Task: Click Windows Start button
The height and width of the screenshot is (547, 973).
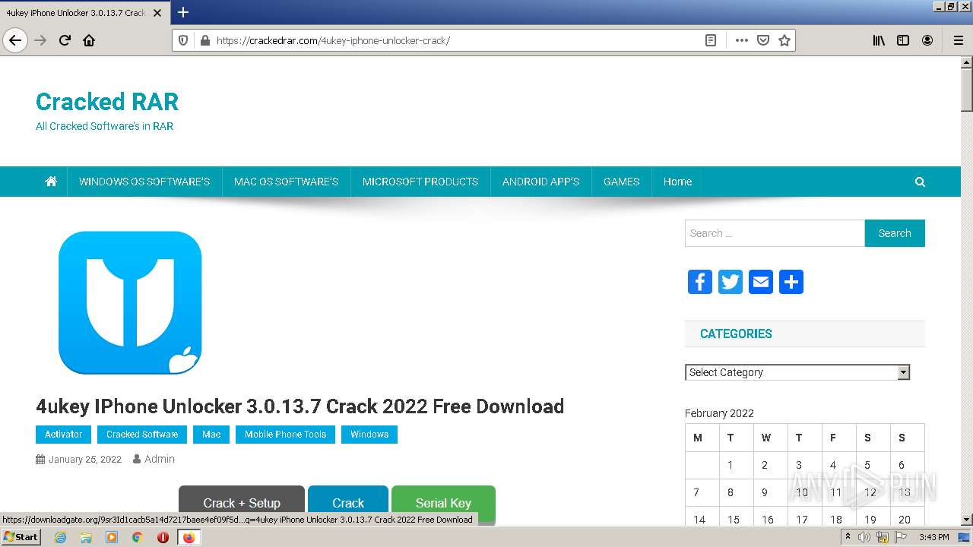Action: (x=21, y=537)
